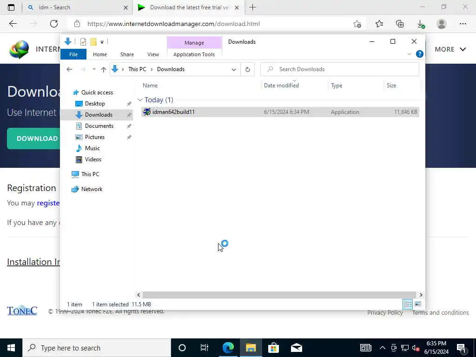Click the green DOWNLOAD button

coord(33,139)
